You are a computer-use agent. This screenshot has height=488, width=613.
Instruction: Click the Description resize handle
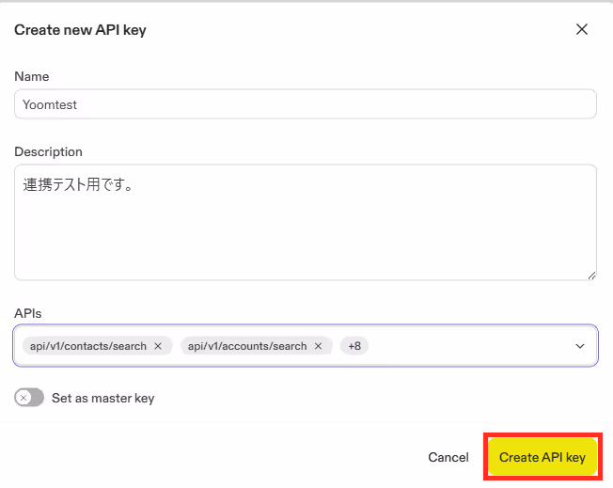pos(592,275)
